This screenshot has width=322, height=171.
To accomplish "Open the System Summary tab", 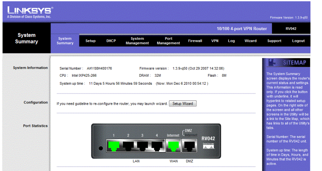I will click(65, 41).
